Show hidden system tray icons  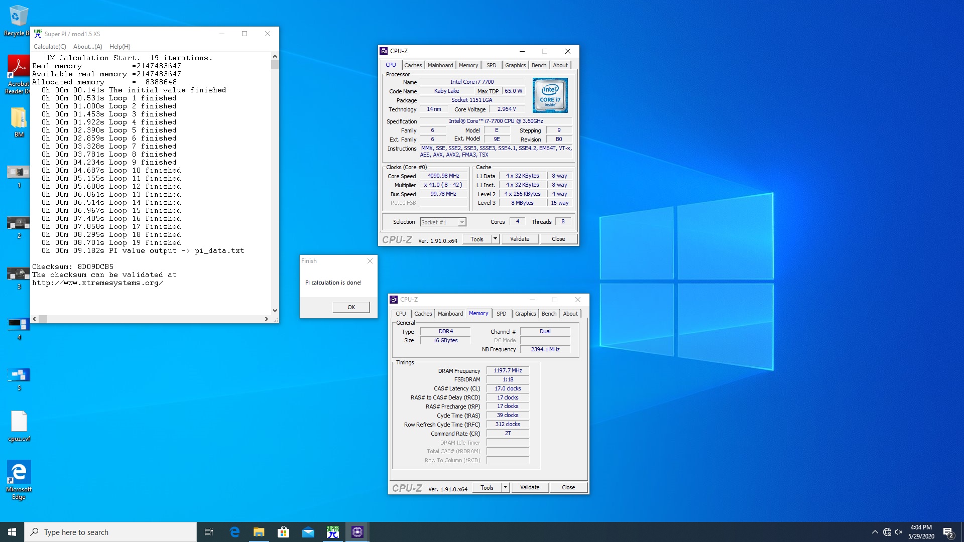875,532
